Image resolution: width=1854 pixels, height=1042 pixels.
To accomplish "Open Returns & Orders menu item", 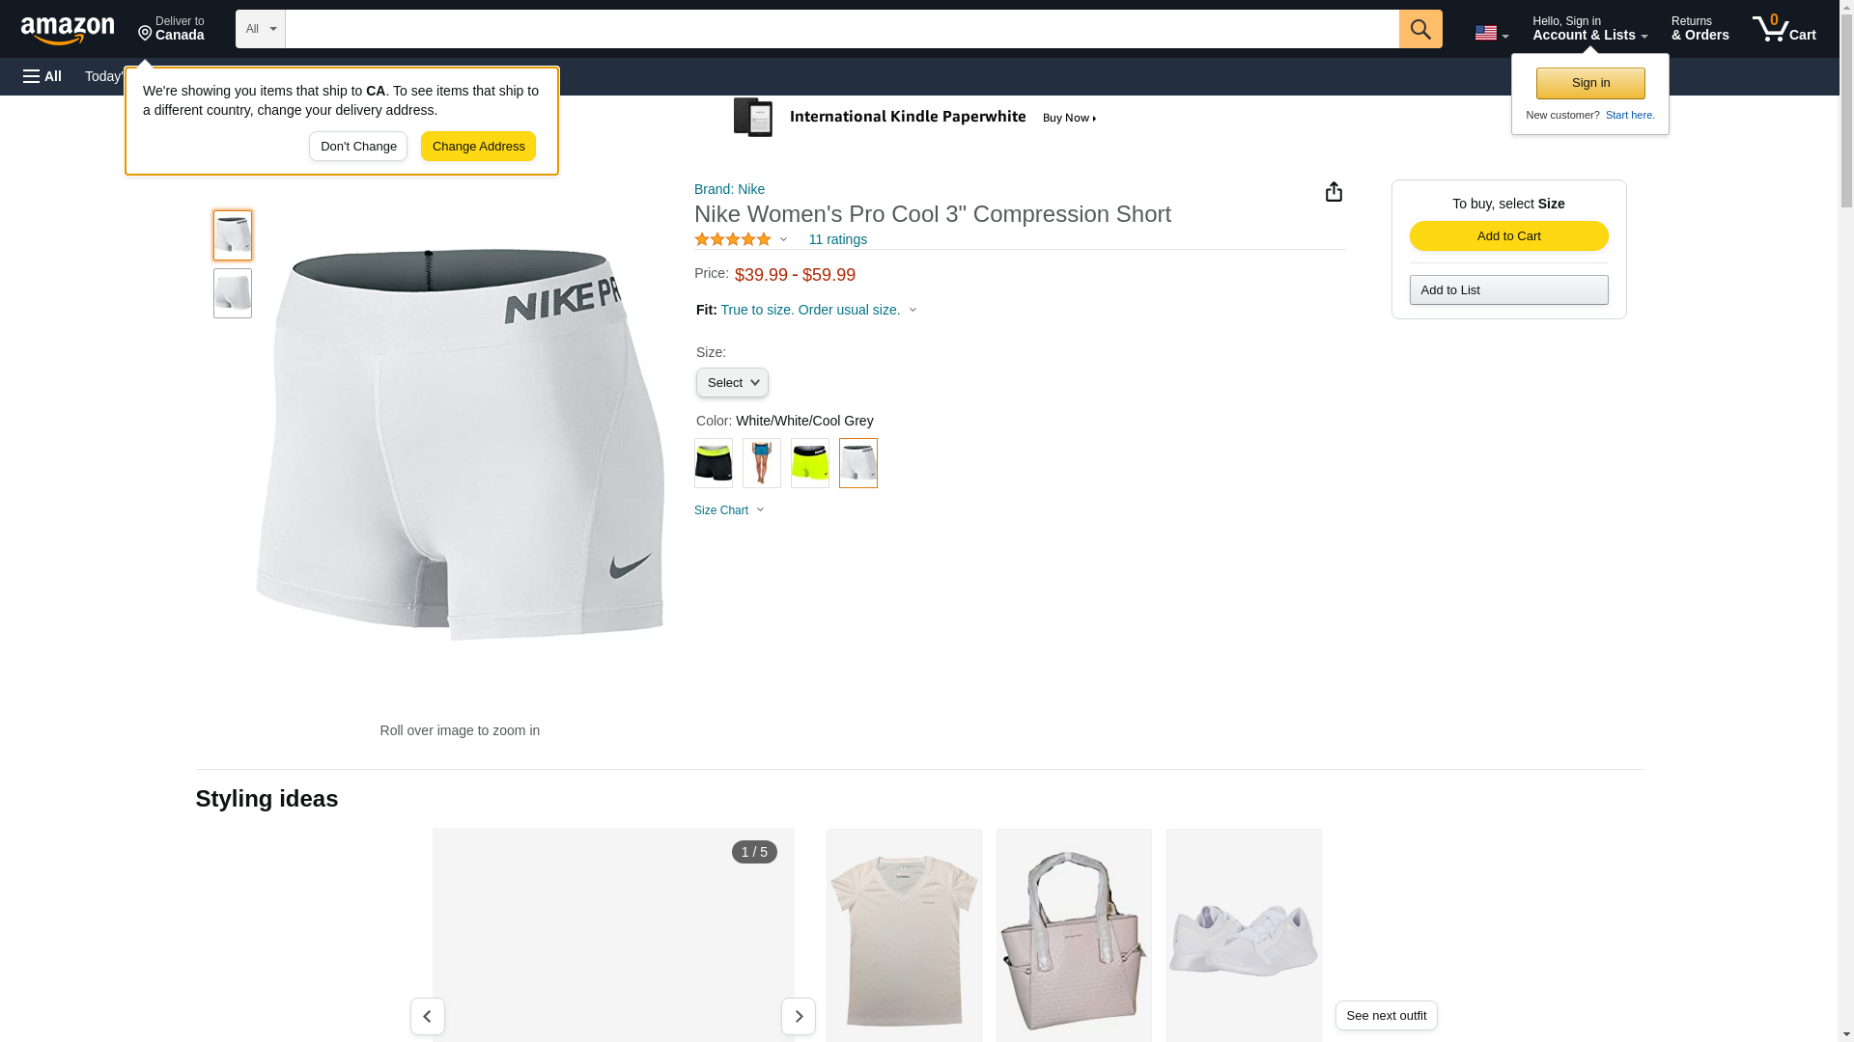I will [x=1699, y=29].
